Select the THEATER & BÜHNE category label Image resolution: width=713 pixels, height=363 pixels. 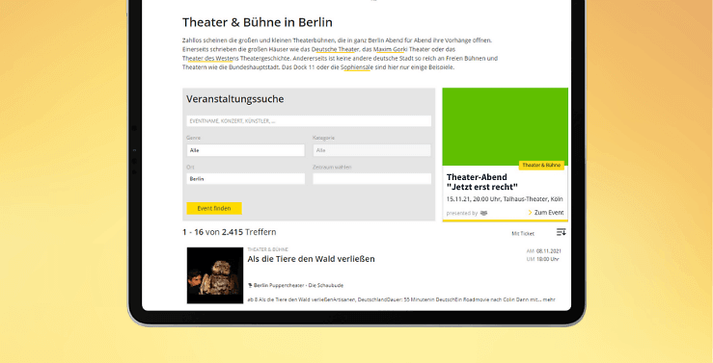pyautogui.click(x=268, y=249)
